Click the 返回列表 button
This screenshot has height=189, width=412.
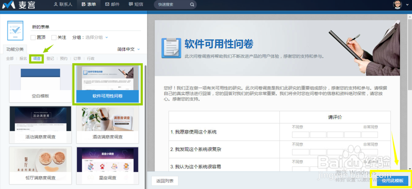pos(165,181)
